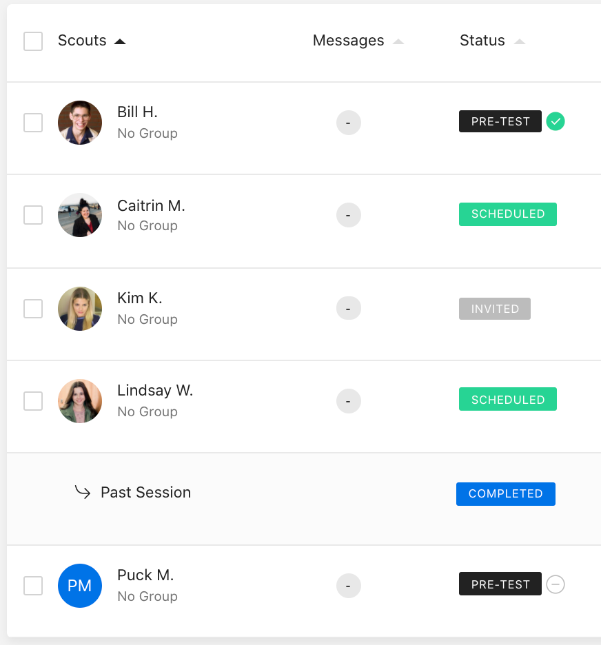The width and height of the screenshot is (601, 645).
Task: Open Caitrin M.'s profile photo
Action: point(80,215)
